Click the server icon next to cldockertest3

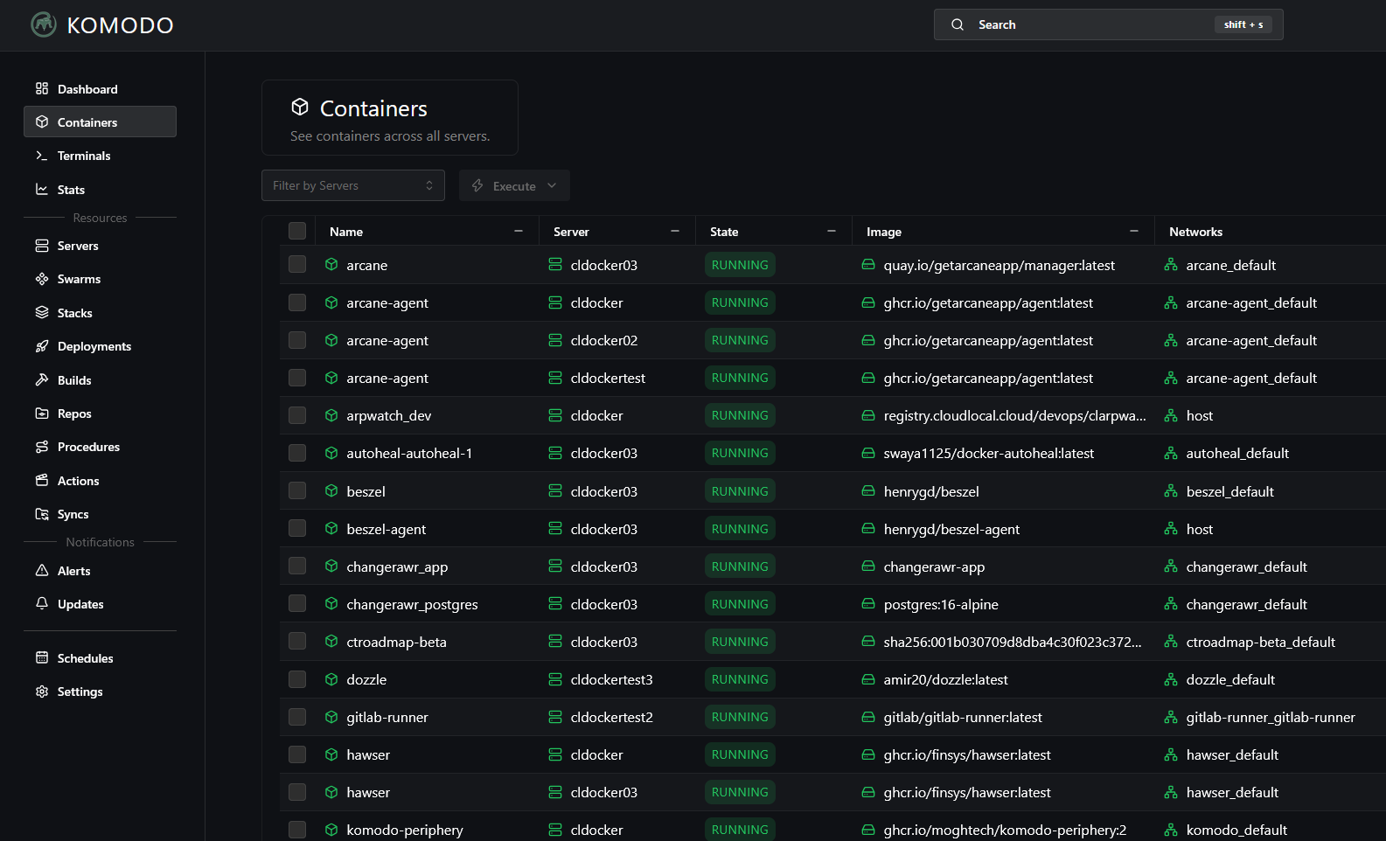coord(555,679)
